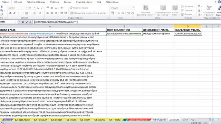The width and height of the screenshot is (221, 124).
Task: Open the Данные ribbon tab
Action: pyautogui.click(x=68, y=2)
